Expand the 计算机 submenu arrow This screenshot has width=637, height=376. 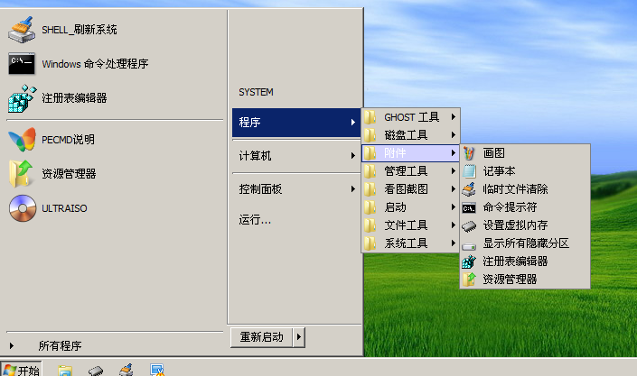tap(353, 155)
